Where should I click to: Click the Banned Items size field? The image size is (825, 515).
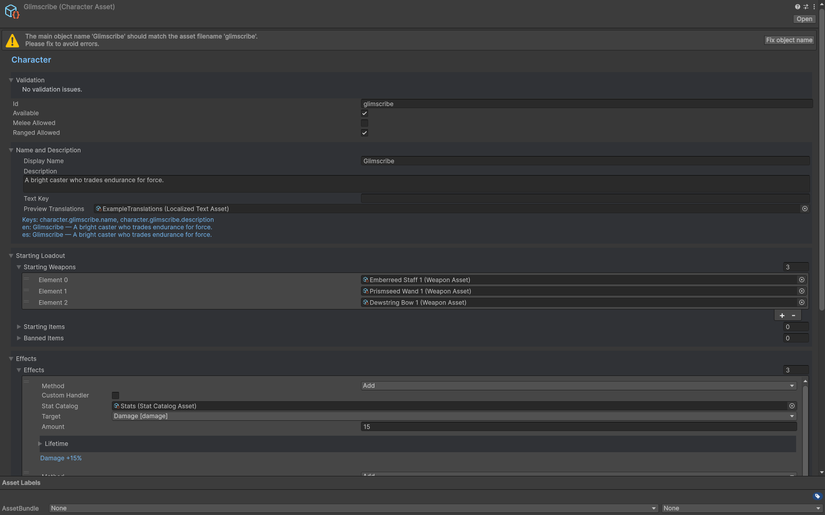[x=796, y=338]
